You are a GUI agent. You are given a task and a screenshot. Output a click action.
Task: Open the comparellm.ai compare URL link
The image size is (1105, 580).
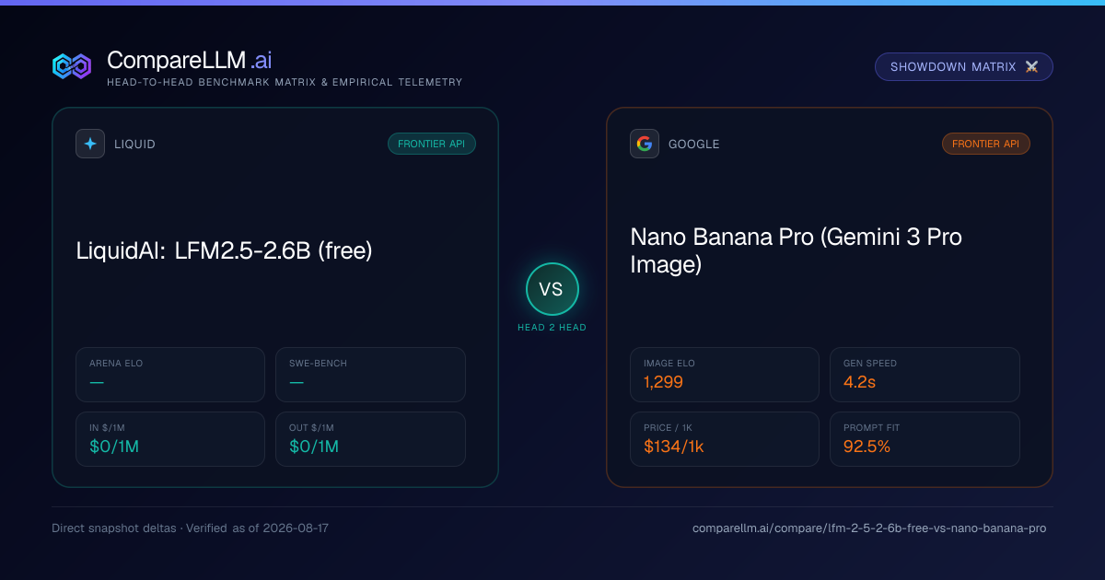click(869, 528)
